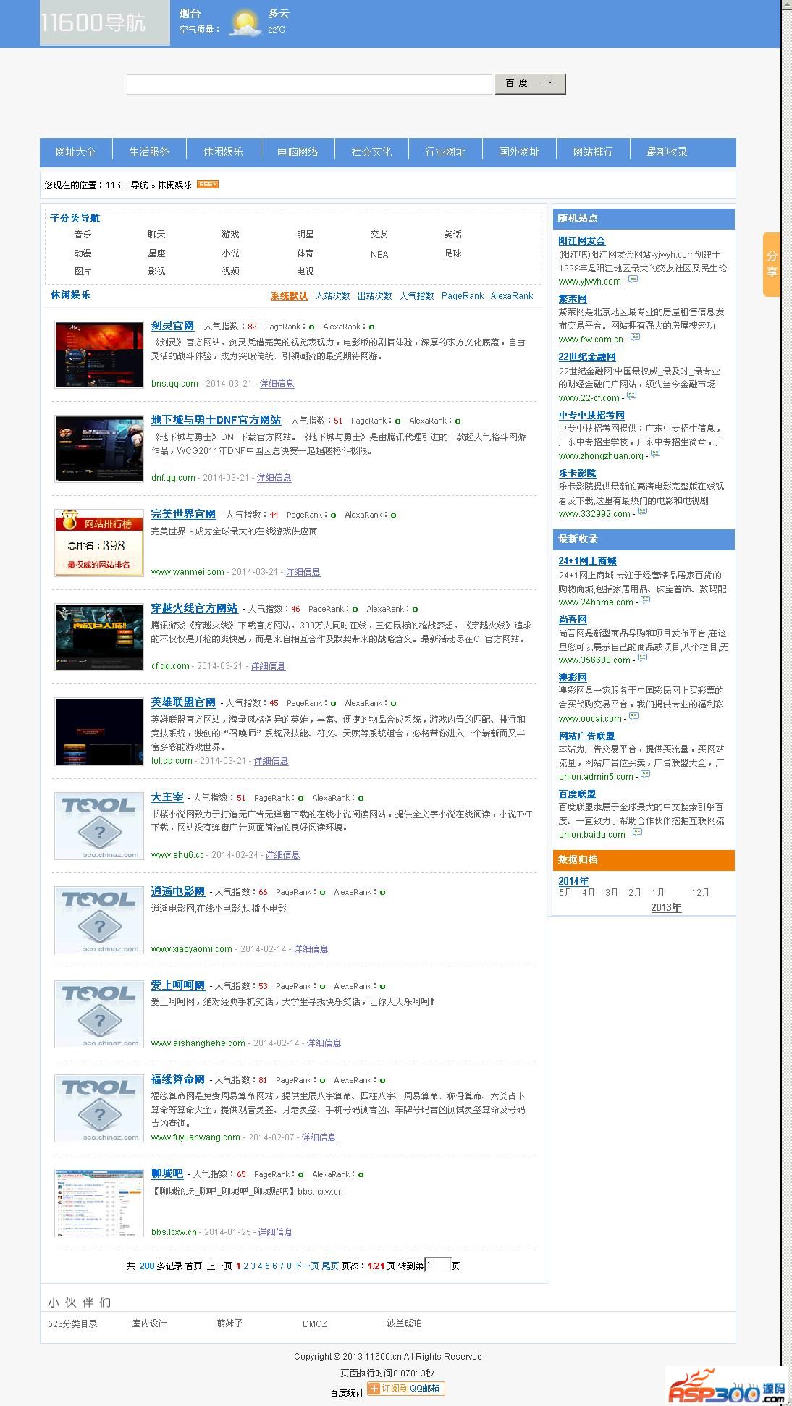Click the 百度一下 search button

(x=530, y=84)
